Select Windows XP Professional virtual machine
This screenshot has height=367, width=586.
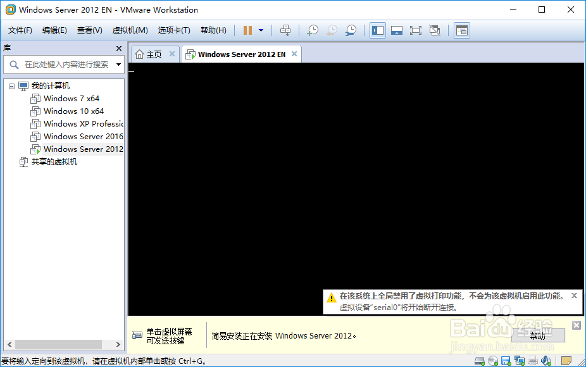point(84,123)
